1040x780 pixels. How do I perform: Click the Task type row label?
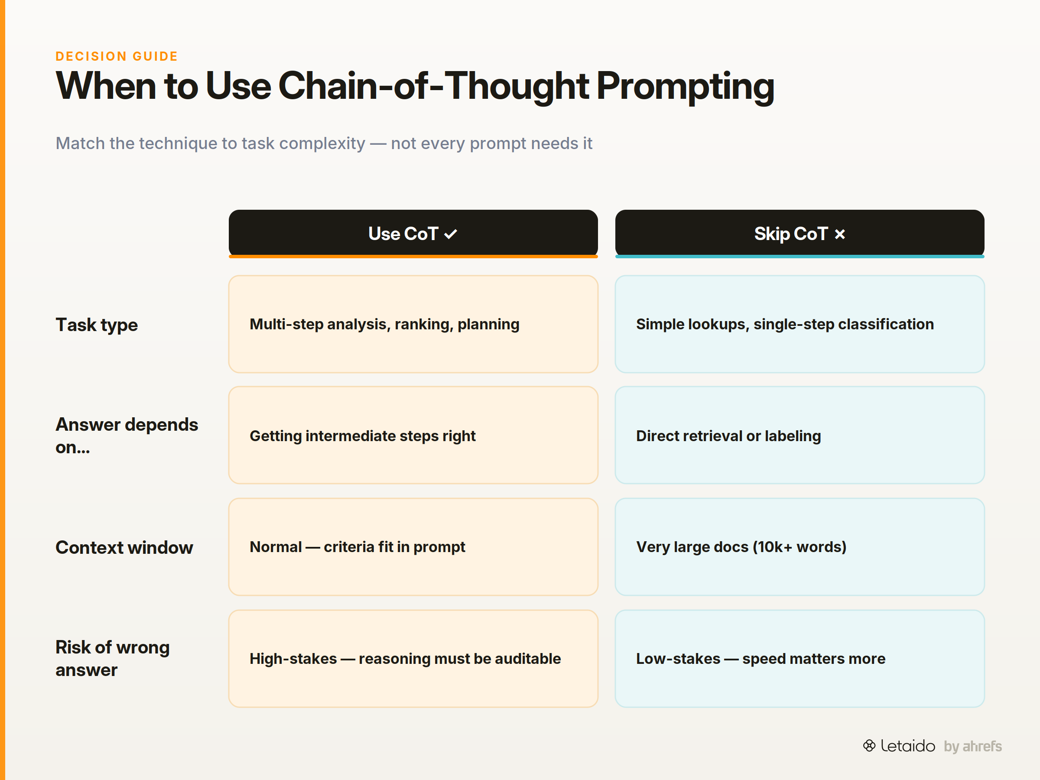point(97,325)
